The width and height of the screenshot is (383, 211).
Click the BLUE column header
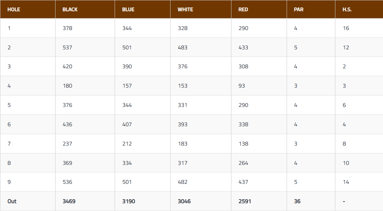point(128,10)
